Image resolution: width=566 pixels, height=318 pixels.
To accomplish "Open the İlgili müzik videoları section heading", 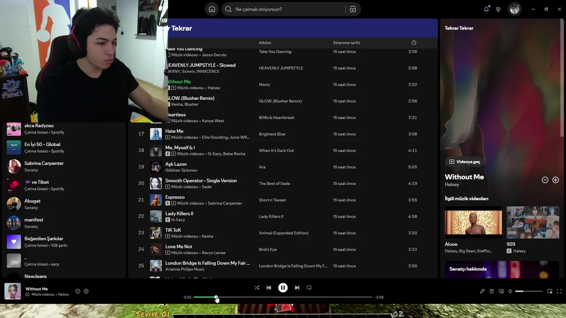I will 467,199.
